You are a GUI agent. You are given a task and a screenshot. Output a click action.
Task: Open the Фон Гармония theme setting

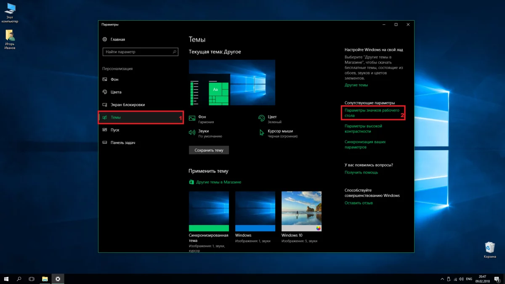coord(202,119)
